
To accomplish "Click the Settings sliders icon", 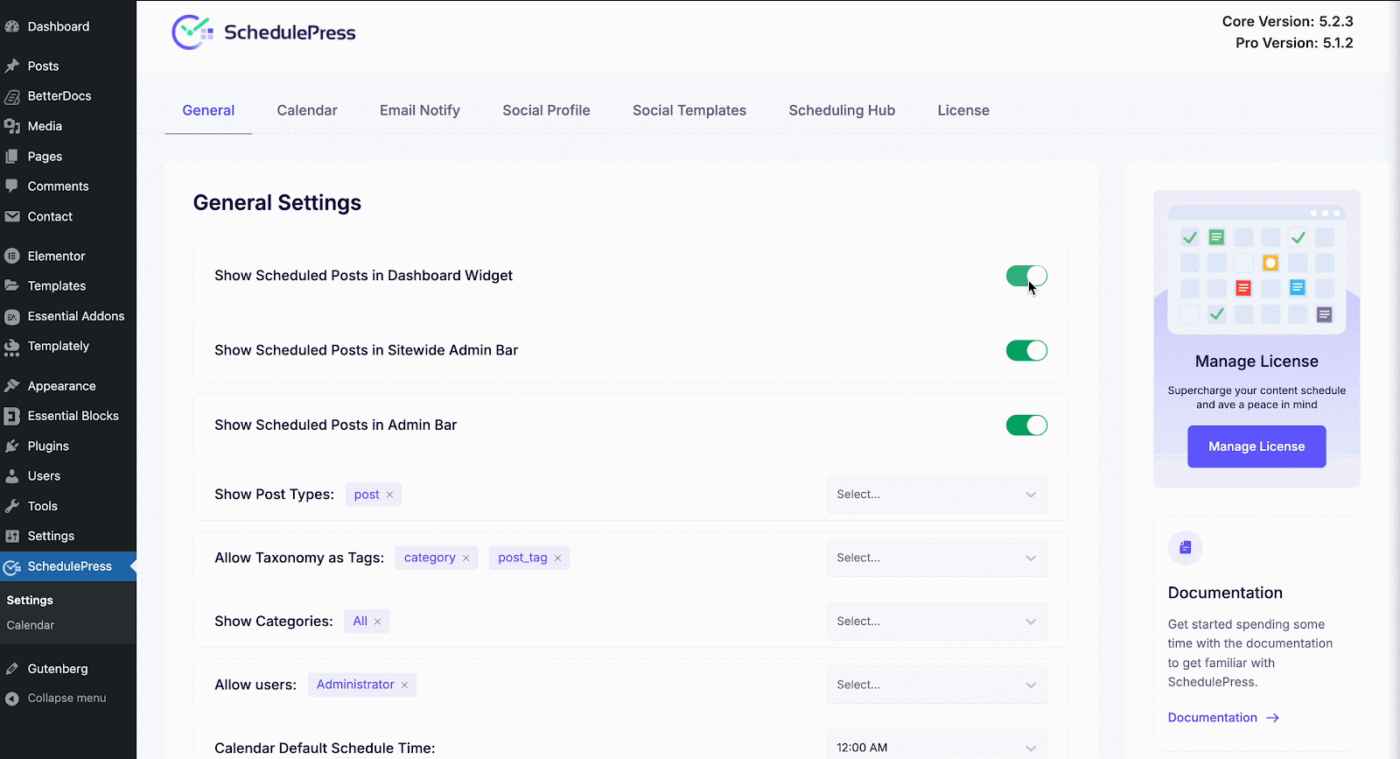I will pyautogui.click(x=12, y=536).
